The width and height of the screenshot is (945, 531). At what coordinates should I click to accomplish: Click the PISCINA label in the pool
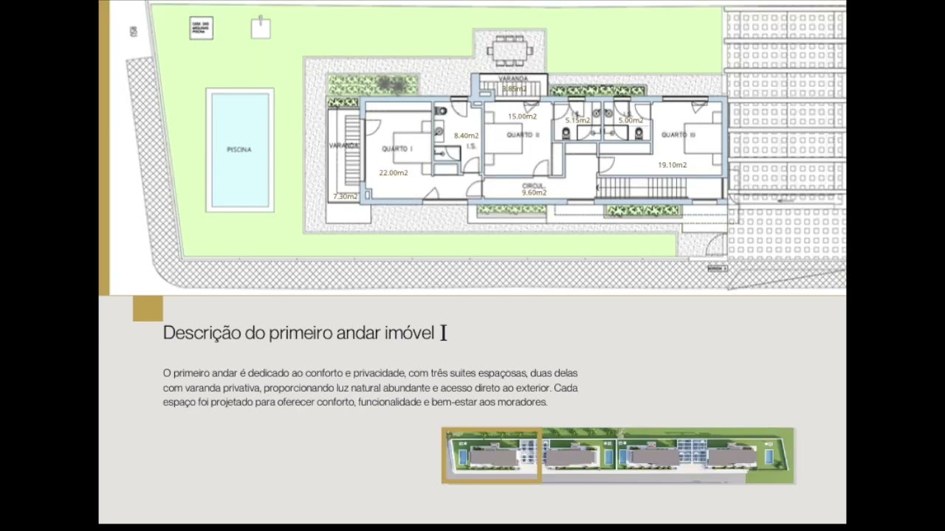click(x=239, y=150)
